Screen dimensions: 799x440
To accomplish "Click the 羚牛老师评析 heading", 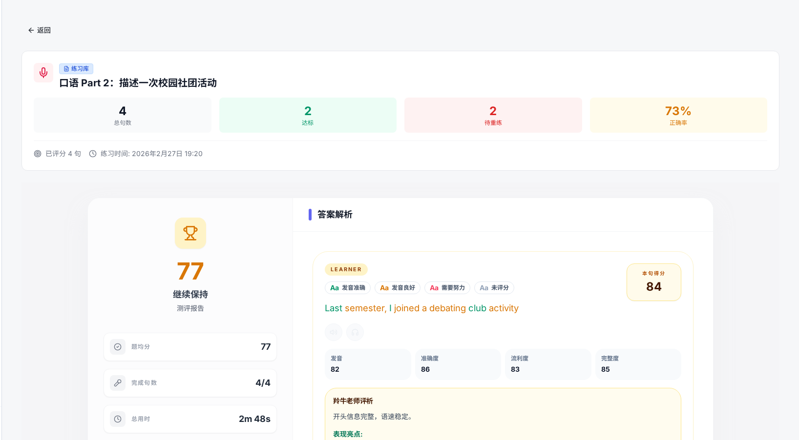I will click(x=353, y=401).
